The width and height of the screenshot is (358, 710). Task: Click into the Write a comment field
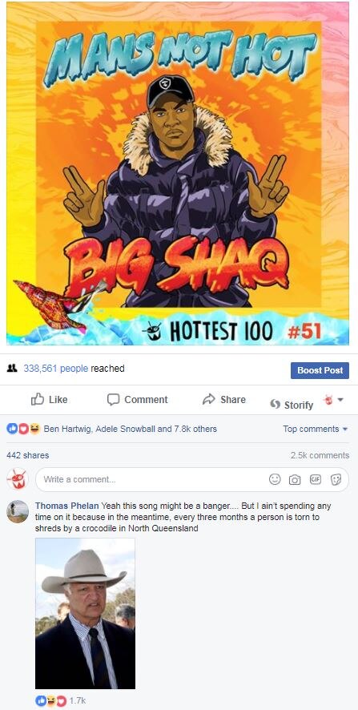coord(192,479)
